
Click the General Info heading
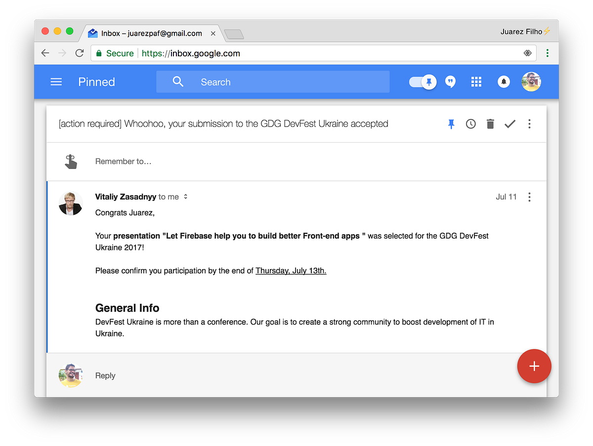(127, 308)
